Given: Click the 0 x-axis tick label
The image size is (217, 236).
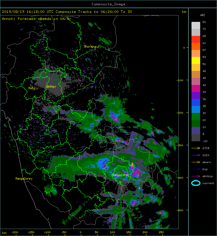Looking at the screenshot, I should (80, 232).
